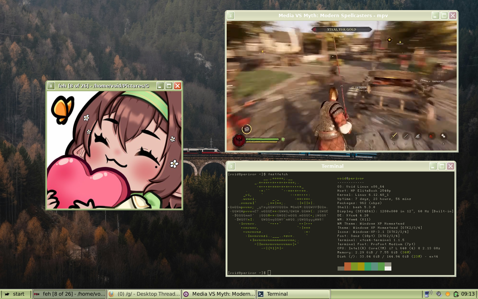
Task: Click the 'STEAL THE GOLD' banner in the video
Action: tap(342, 30)
